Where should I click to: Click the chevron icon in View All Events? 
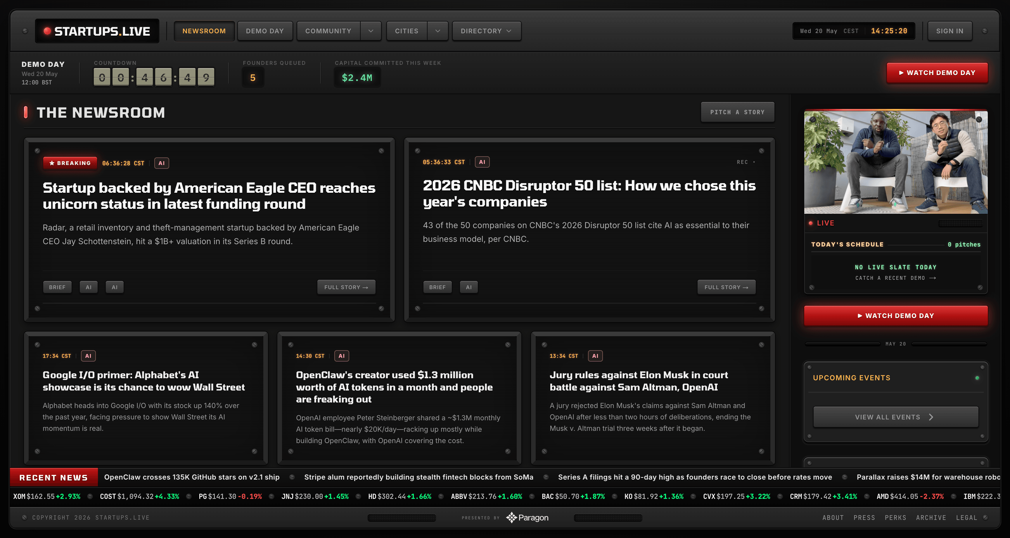click(x=931, y=417)
